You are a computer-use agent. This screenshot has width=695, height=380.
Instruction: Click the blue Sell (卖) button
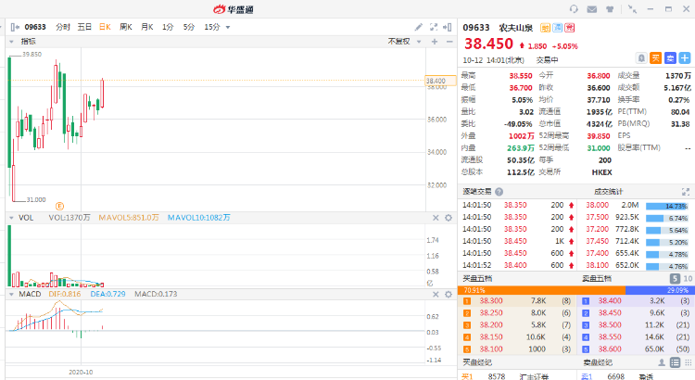(670, 57)
